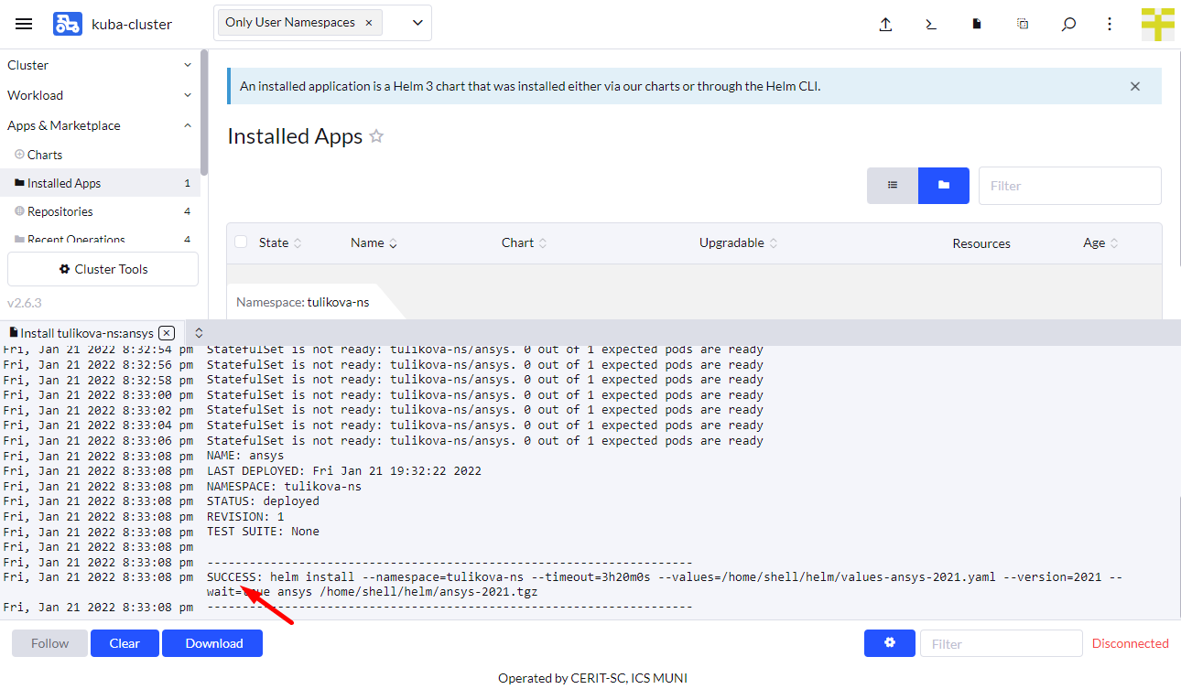
Task: Tick the select-all checkbox in table header
Action: point(241,242)
